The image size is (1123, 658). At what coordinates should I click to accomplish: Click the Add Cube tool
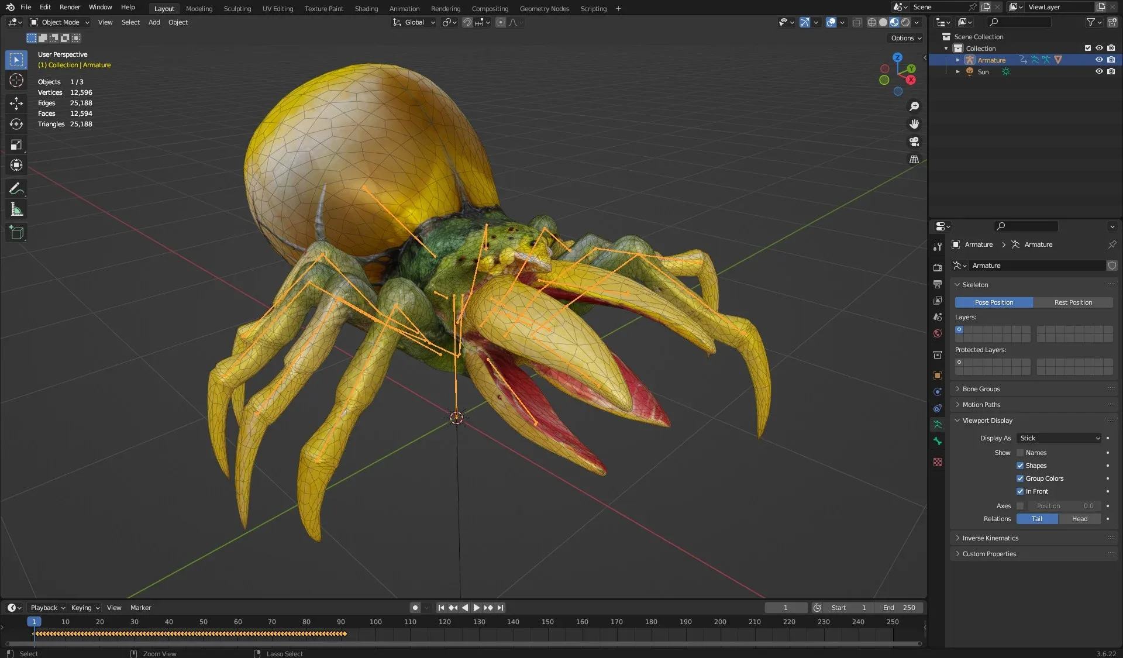pyautogui.click(x=16, y=233)
